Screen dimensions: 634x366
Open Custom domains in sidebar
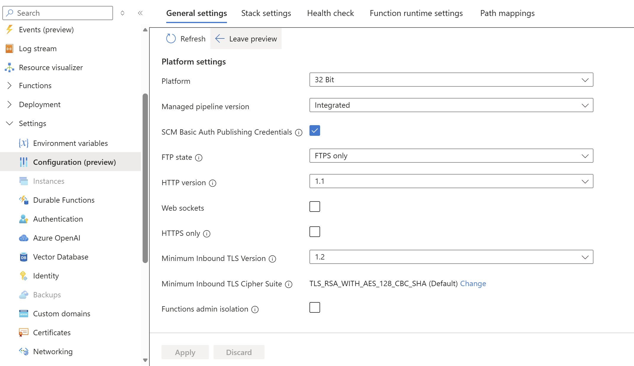click(70, 314)
